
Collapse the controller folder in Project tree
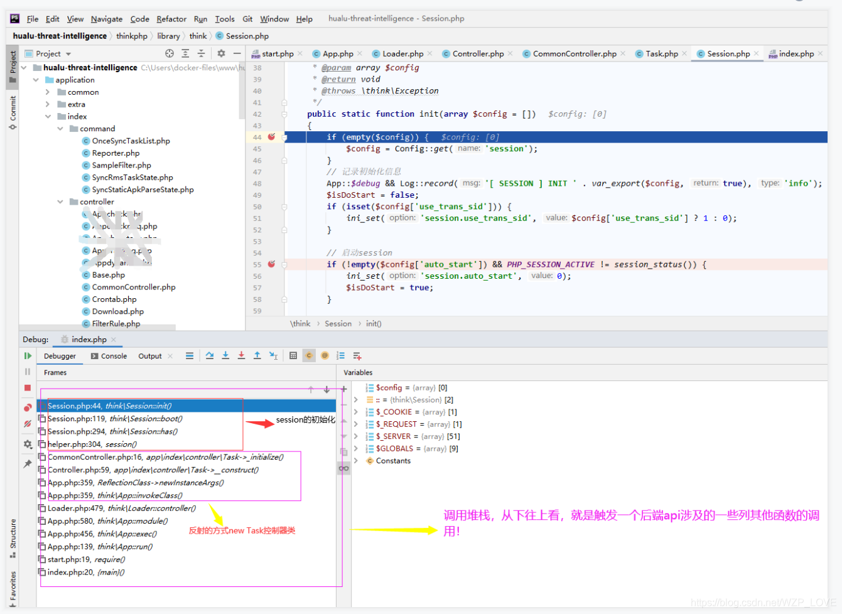[x=60, y=202]
